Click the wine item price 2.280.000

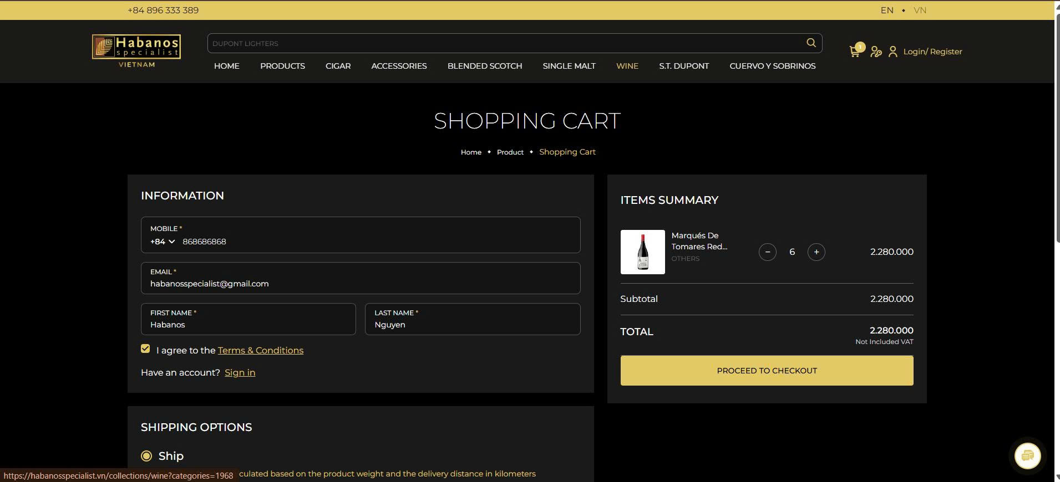pyautogui.click(x=891, y=252)
